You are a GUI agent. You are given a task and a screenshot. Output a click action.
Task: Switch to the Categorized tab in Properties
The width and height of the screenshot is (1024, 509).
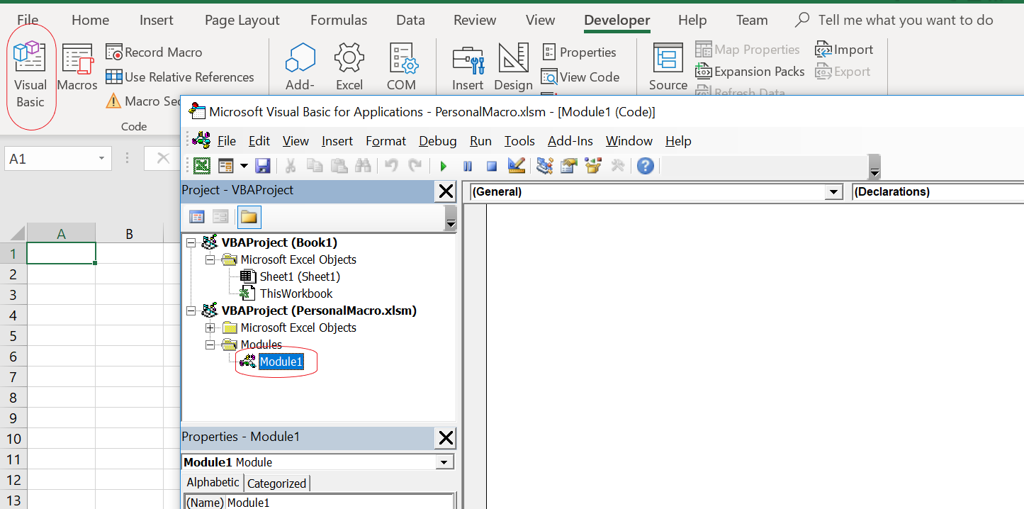[276, 483]
